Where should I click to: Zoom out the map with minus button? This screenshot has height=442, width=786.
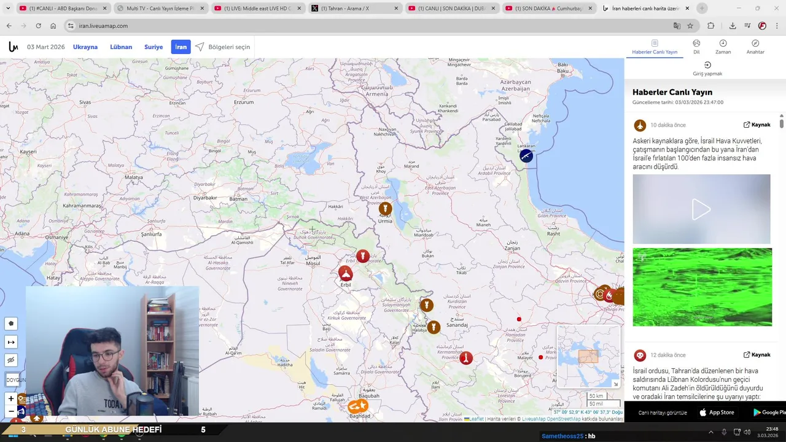coord(11,411)
